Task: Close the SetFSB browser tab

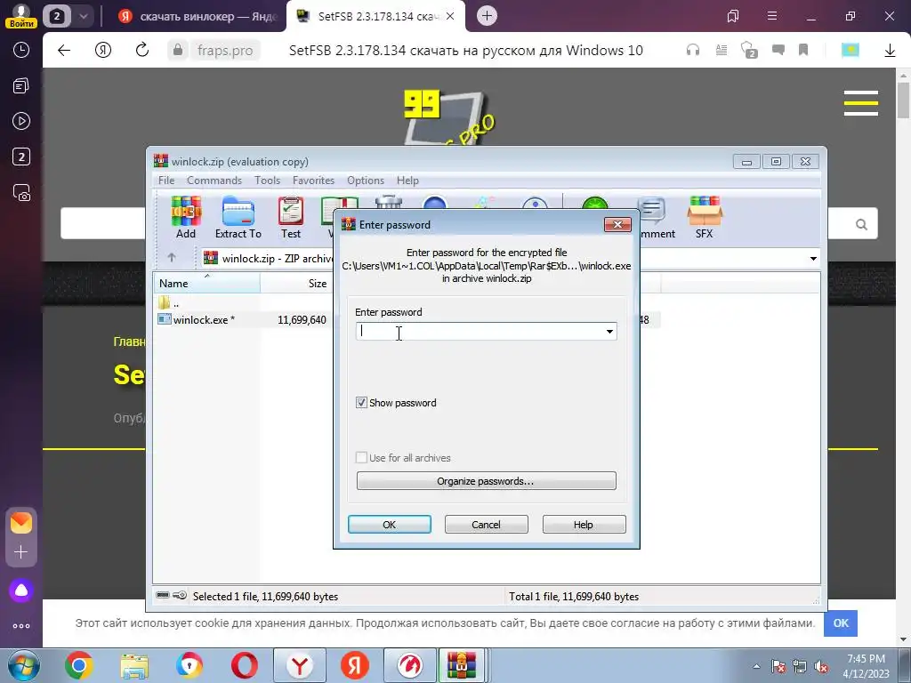Action: tap(450, 16)
